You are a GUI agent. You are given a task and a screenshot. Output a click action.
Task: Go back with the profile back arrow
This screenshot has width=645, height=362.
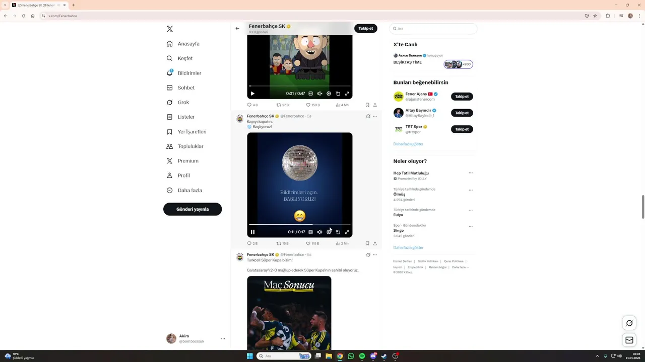coord(237,28)
